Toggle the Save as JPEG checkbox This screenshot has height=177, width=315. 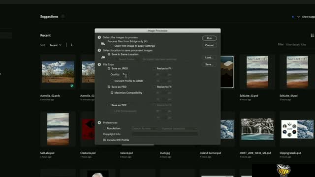coord(109,68)
